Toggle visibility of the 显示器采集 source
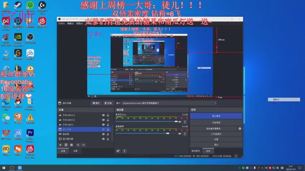Image resolution: width=305 pixels, height=171 pixels. click(x=103, y=139)
